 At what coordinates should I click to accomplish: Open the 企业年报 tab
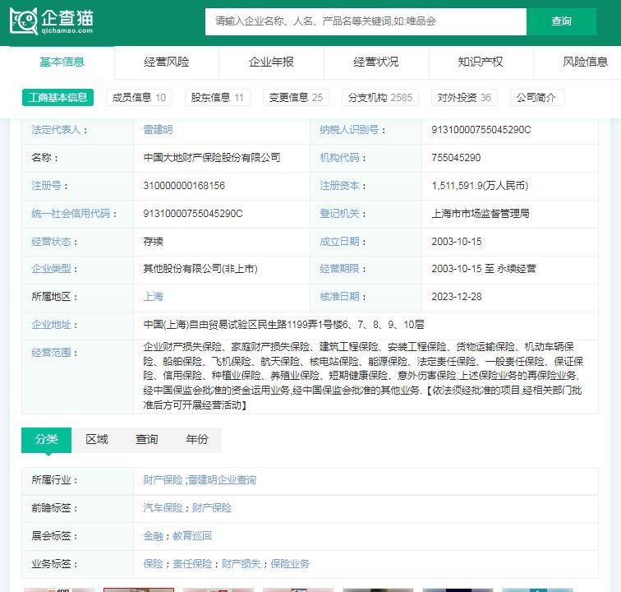[271, 62]
